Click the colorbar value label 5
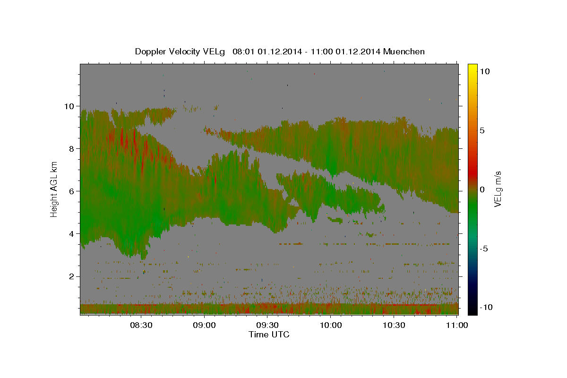567x378 pixels. 483,130
